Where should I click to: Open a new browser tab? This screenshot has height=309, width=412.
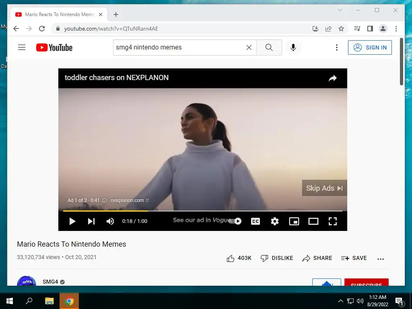coord(116,14)
